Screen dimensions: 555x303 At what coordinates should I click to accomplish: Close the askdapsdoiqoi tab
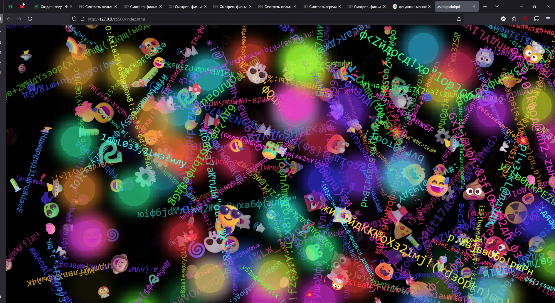point(474,6)
